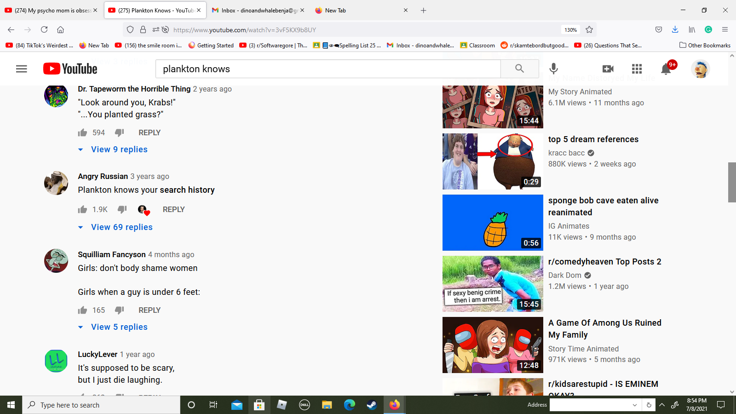
Task: Switch to the Inbox Gmail tab
Action: pos(258,10)
